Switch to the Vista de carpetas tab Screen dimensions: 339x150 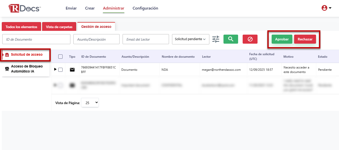pos(59,27)
